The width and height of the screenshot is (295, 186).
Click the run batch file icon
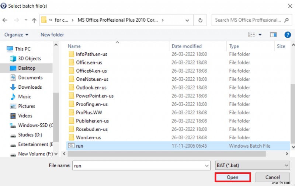pos(71,146)
